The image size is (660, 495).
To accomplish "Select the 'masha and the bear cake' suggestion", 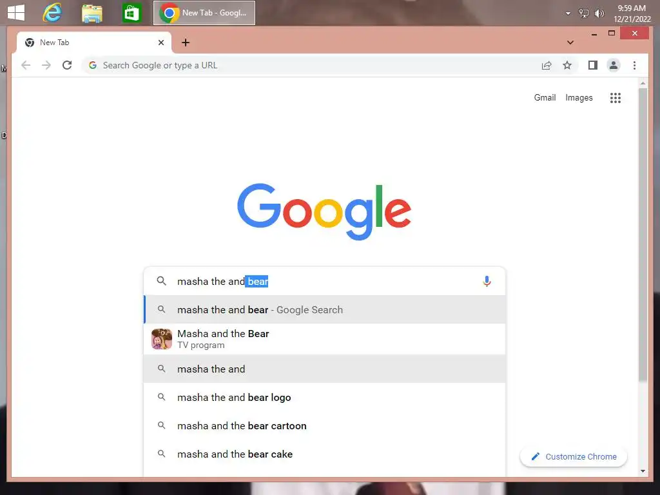I will tap(325, 454).
